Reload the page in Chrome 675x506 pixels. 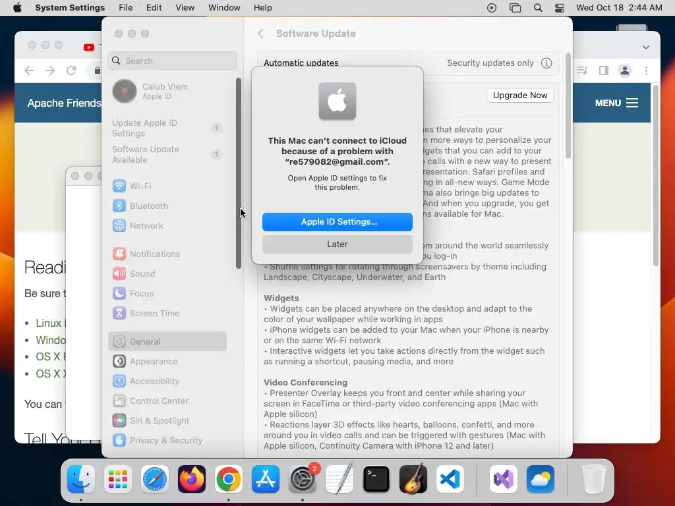click(x=71, y=70)
